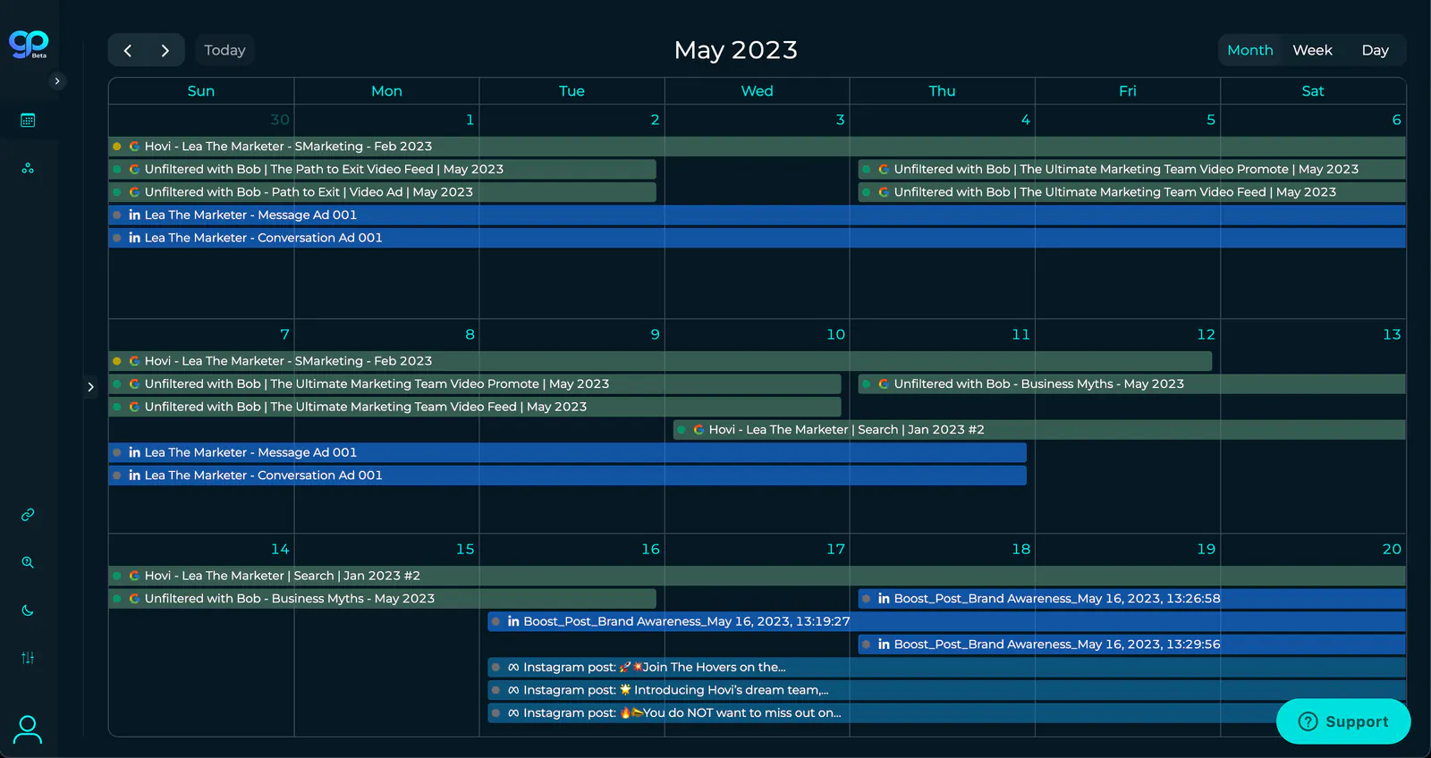Click Meta icon on 'Join The Hovers' Instagram post
This screenshot has width=1431, height=758.
[513, 667]
